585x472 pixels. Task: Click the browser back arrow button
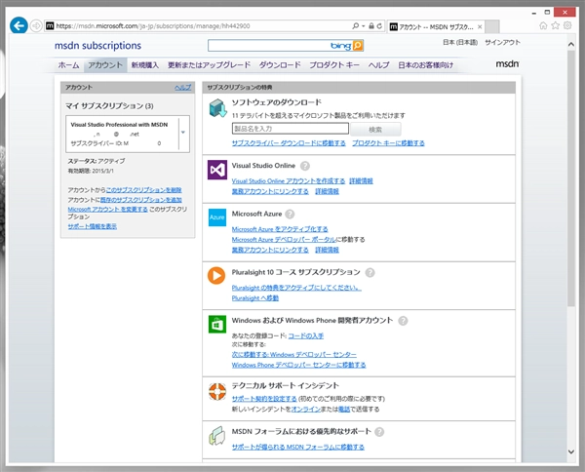point(19,25)
